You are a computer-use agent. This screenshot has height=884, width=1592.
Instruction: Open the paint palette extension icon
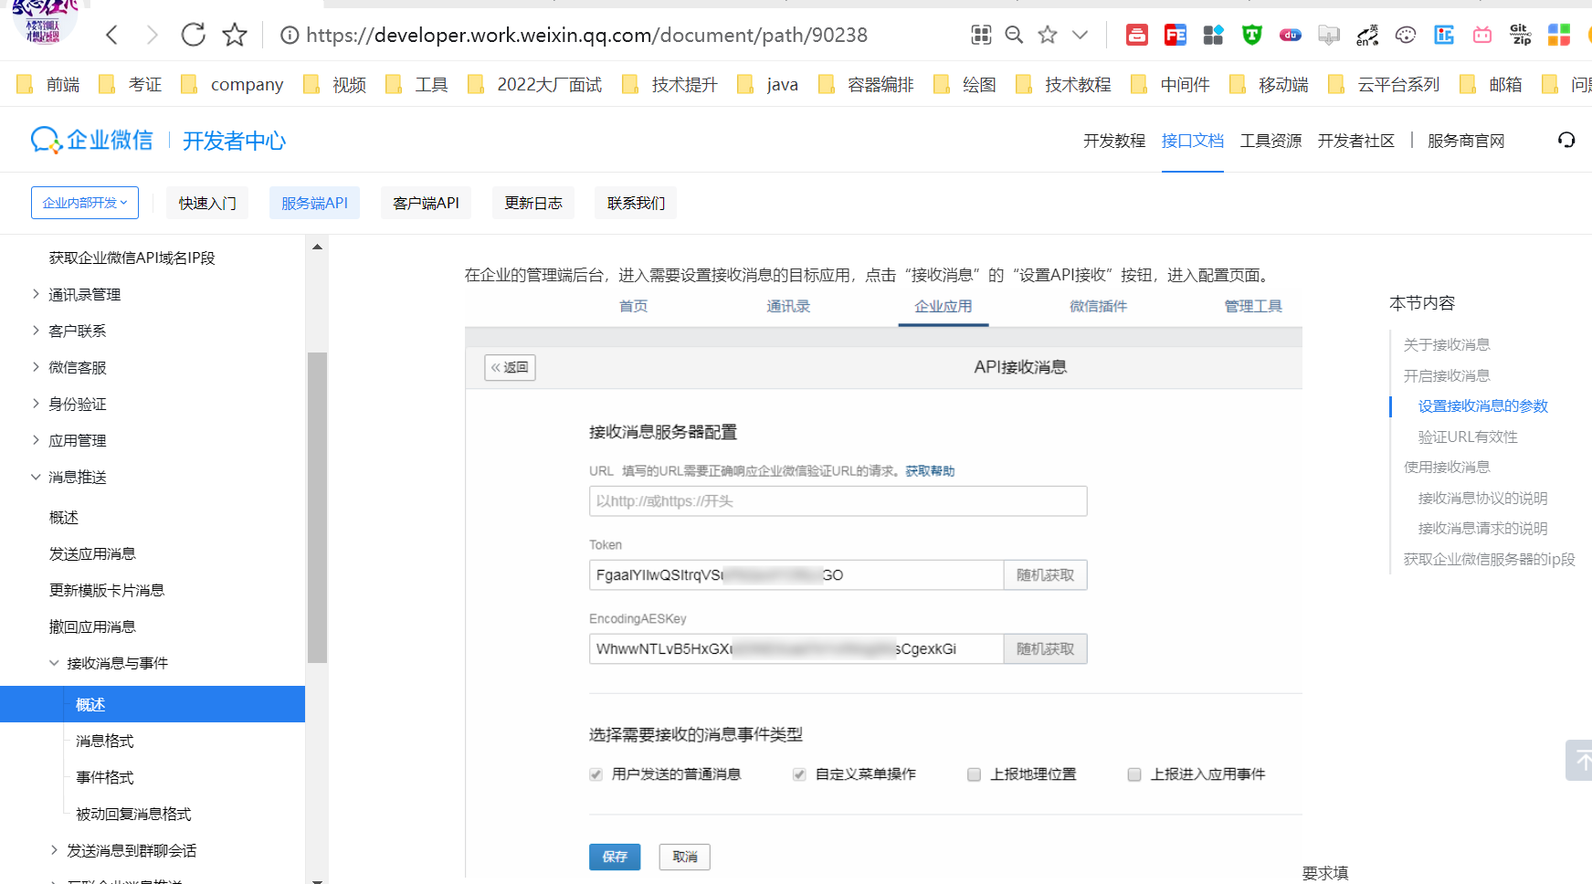[x=1406, y=36]
